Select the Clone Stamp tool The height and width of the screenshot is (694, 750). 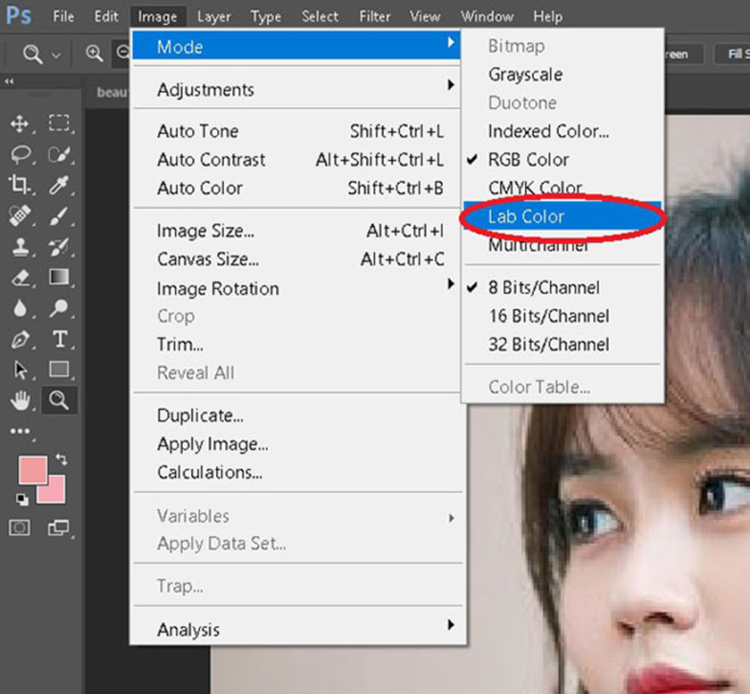[20, 247]
